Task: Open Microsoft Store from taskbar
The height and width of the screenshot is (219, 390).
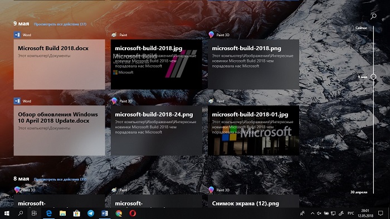Action: click(x=77, y=213)
